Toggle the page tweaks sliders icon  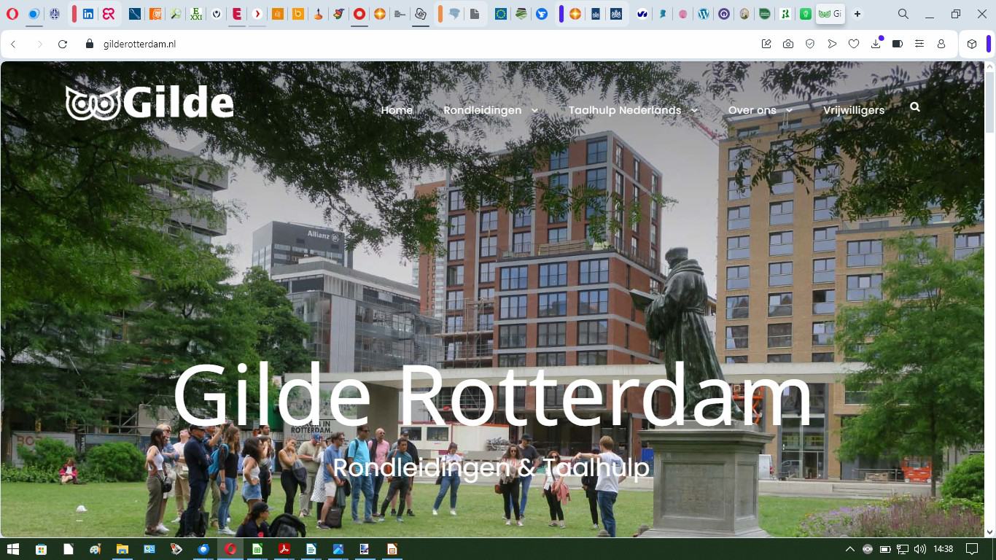(919, 44)
